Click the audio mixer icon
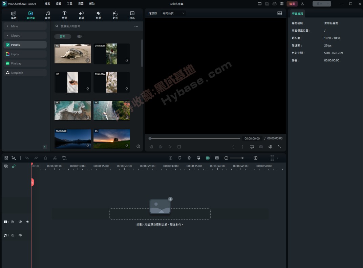The height and width of the screenshot is (268, 363). pyautogui.click(x=198, y=158)
